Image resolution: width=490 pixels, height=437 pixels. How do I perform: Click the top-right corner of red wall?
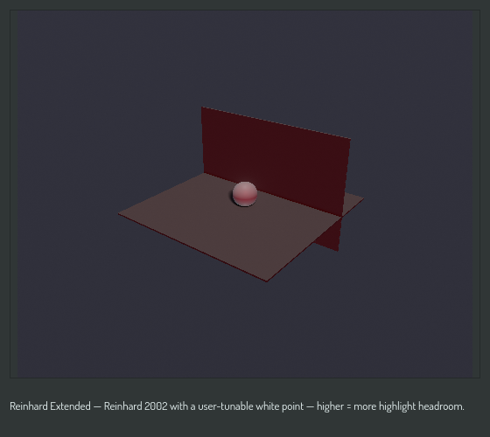350,139
